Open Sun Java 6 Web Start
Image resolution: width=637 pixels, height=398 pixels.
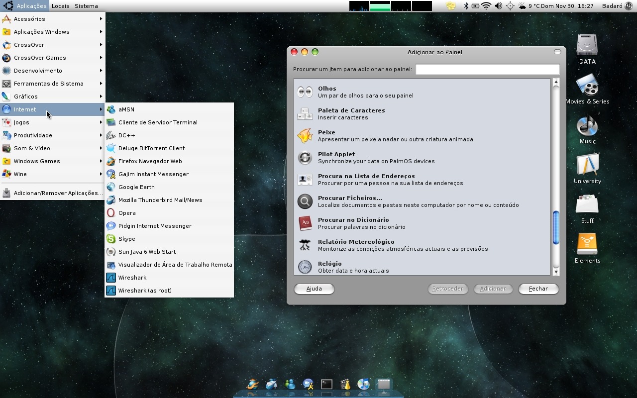pos(169,252)
